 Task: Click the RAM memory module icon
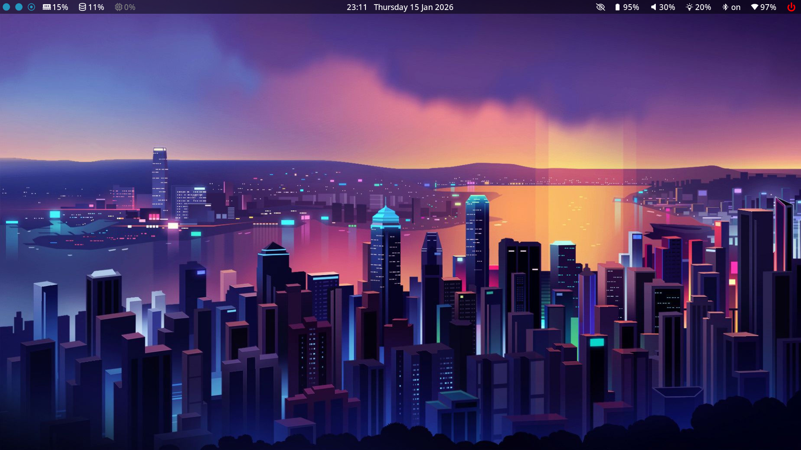(47, 7)
